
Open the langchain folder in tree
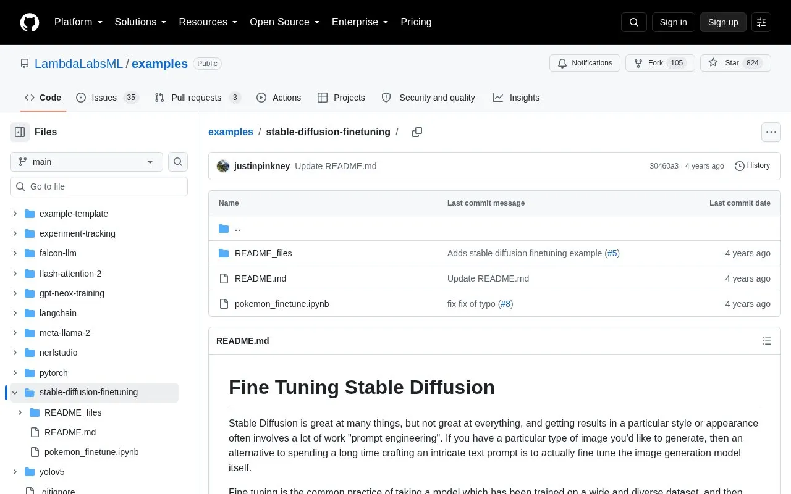point(57,313)
